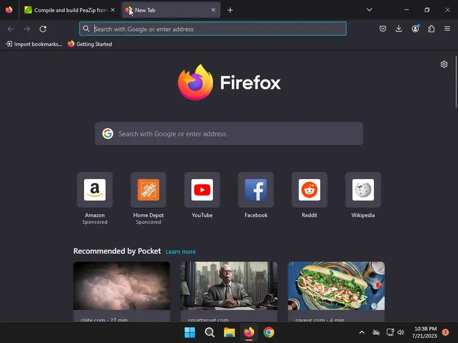Viewport: 458px width, 343px height.
Task: Click the OneDrive cloud tray icon
Action: coord(376,332)
